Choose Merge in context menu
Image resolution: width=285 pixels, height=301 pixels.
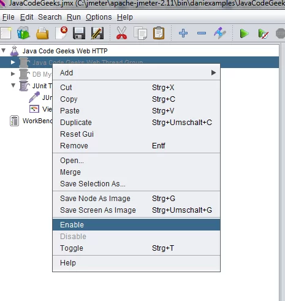[x=136, y=172]
